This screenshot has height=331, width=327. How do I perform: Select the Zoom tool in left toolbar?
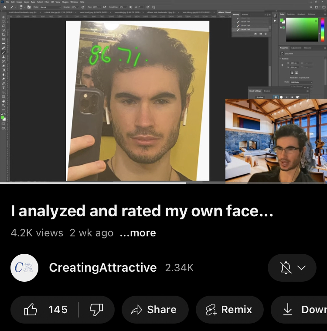(x=3, y=106)
